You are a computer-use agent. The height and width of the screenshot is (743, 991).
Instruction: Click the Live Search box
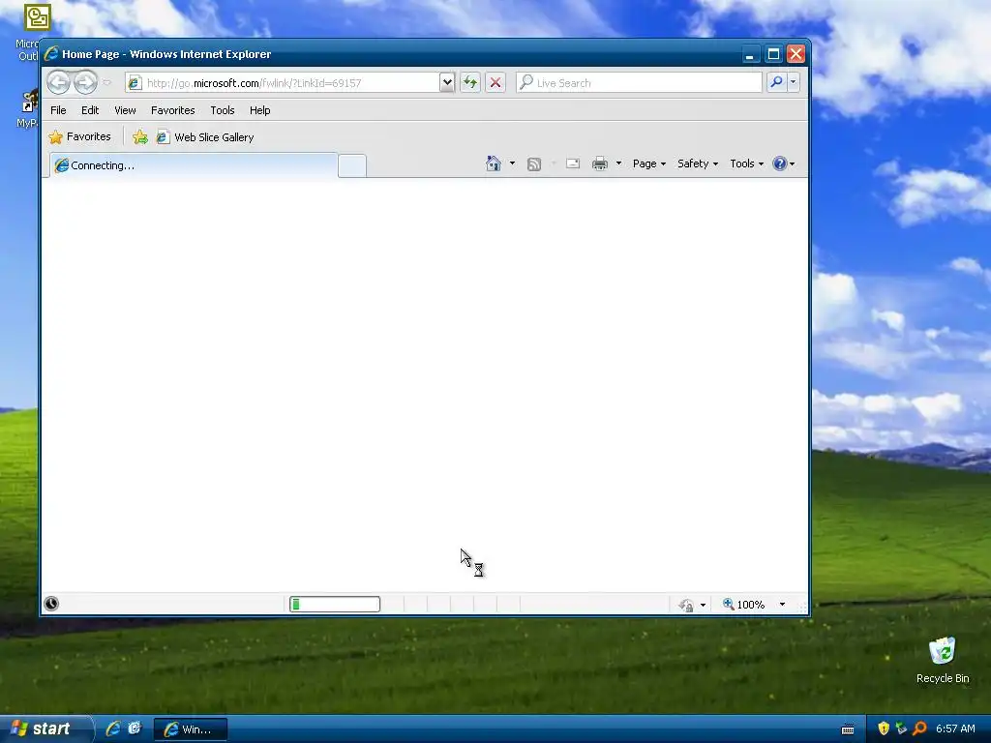pyautogui.click(x=639, y=83)
